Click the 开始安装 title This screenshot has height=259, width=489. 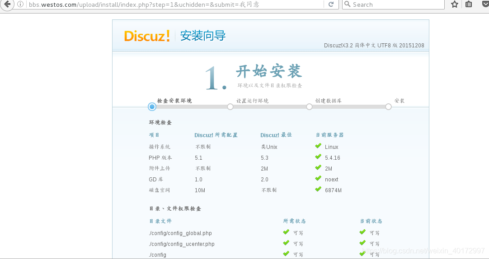click(269, 72)
